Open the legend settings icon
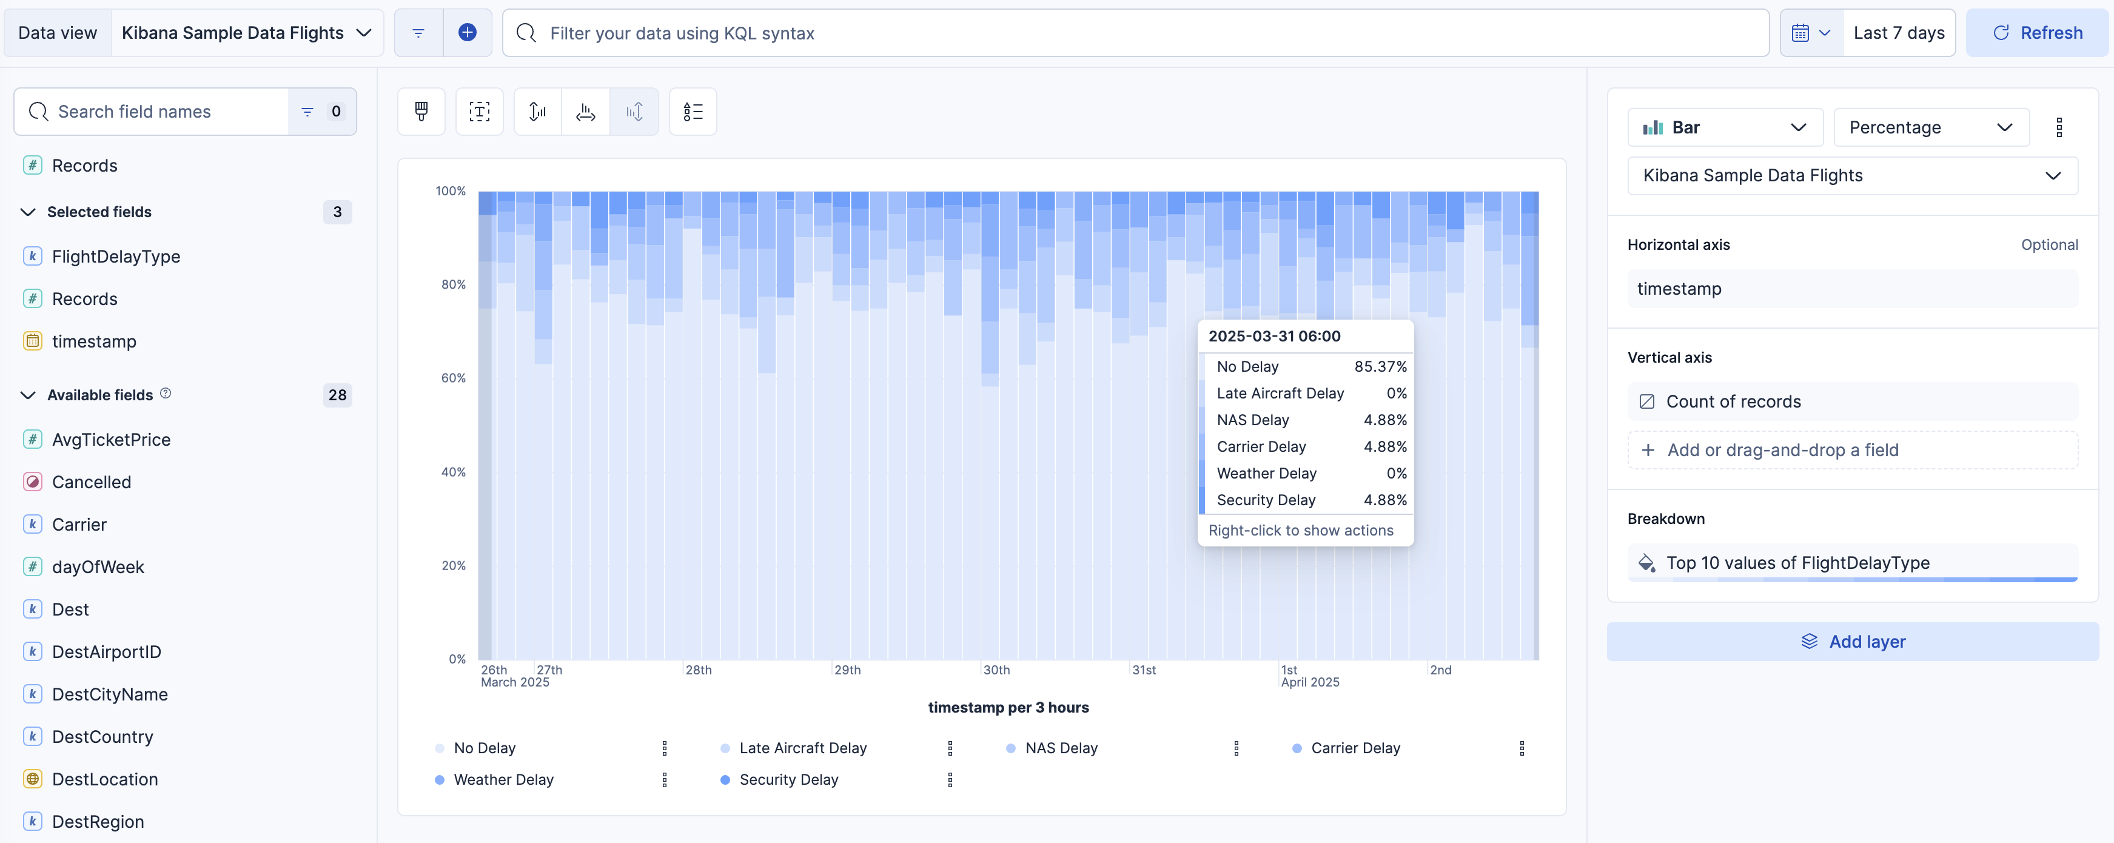This screenshot has height=843, width=2114. (693, 112)
